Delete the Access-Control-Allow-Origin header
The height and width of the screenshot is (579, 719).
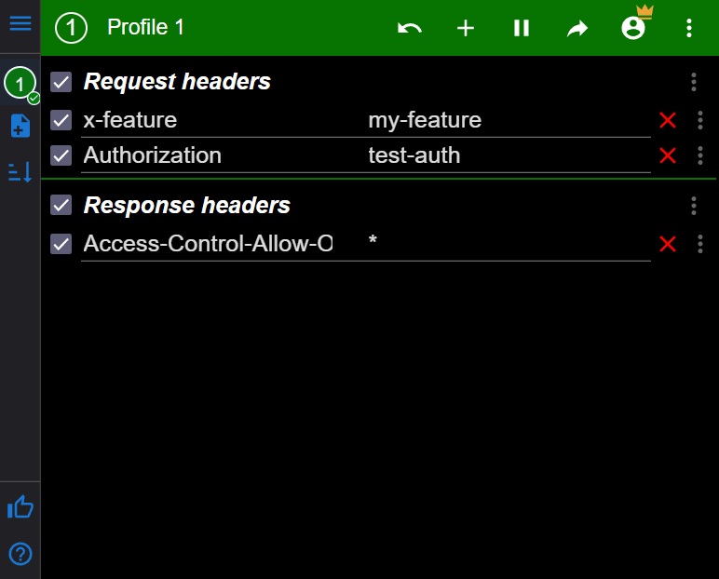tap(668, 244)
